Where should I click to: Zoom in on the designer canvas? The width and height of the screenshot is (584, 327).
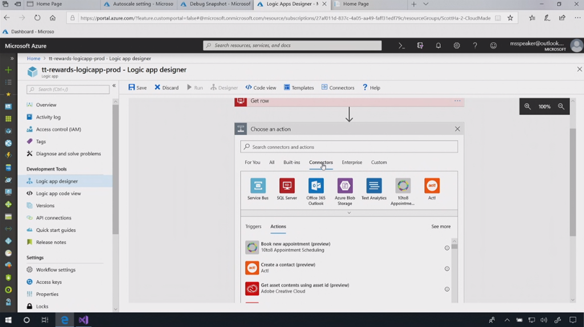coord(528,107)
